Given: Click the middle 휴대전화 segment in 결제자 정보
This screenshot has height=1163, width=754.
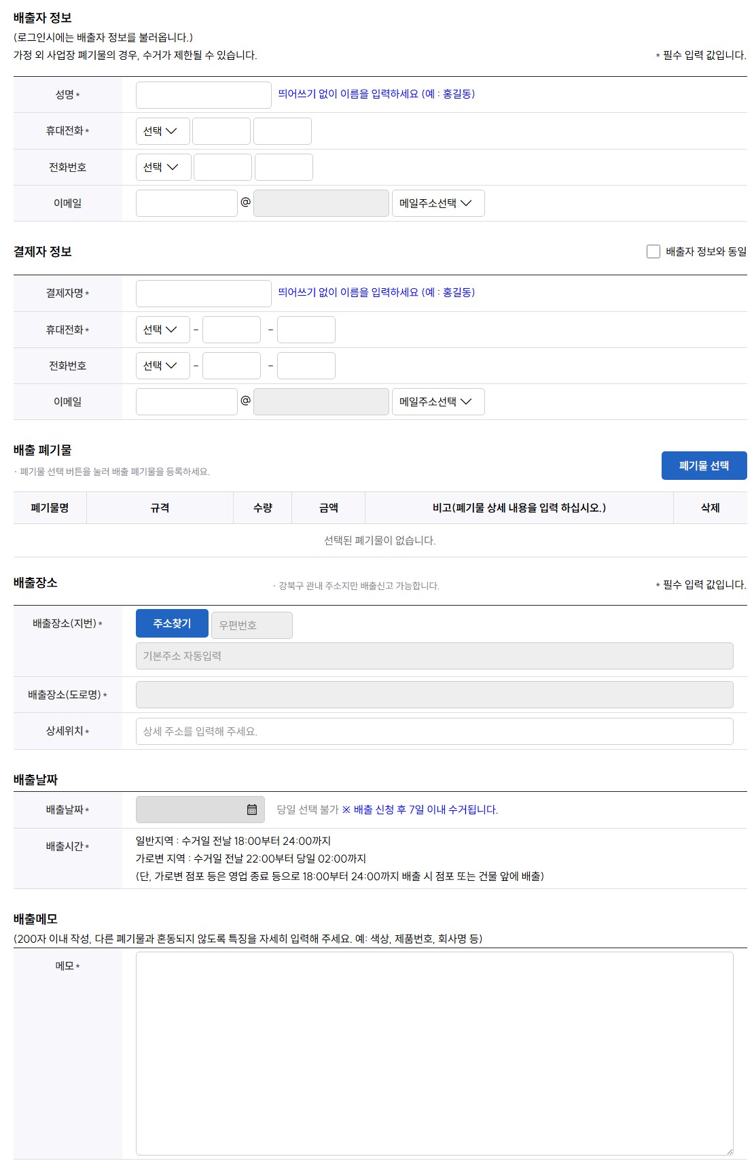Looking at the screenshot, I should (231, 330).
